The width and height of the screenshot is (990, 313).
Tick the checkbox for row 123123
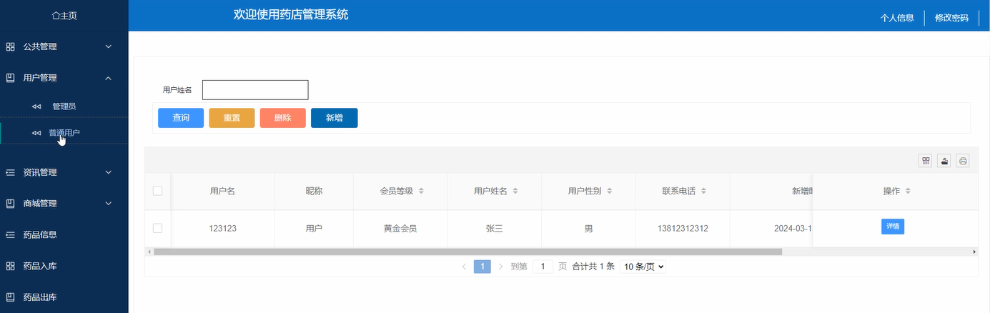(x=158, y=228)
